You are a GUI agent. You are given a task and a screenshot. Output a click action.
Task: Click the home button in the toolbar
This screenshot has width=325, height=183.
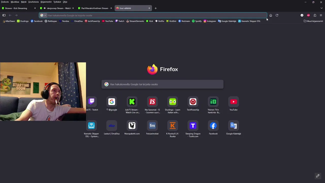(x=271, y=15)
